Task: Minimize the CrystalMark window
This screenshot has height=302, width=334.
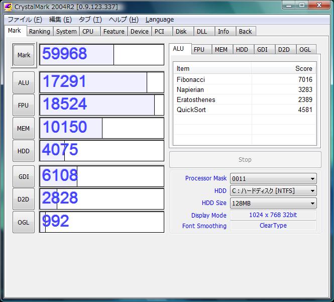Action: 289,5
